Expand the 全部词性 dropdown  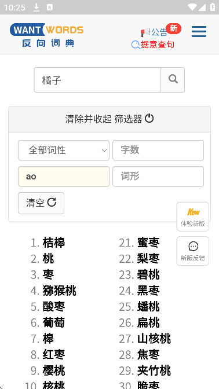(64, 151)
